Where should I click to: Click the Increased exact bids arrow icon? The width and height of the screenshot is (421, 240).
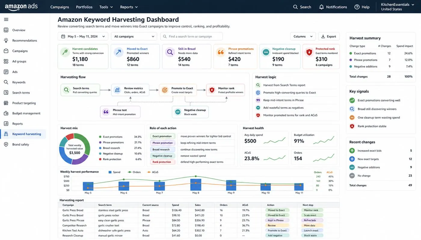(x=352, y=151)
